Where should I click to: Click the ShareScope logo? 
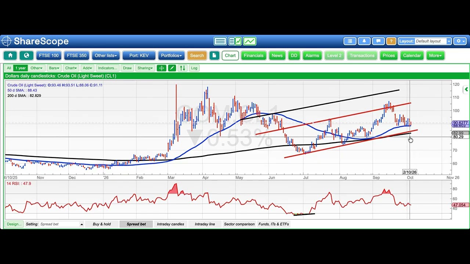point(35,41)
